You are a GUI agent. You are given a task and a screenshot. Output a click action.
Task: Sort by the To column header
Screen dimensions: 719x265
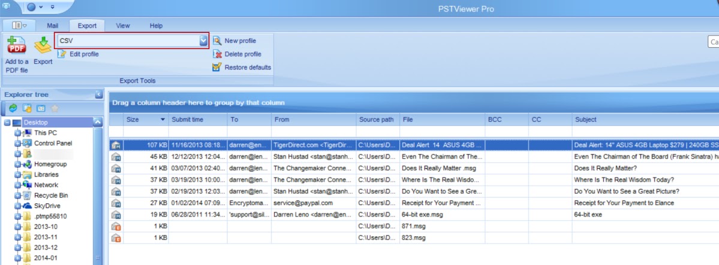[249, 120]
